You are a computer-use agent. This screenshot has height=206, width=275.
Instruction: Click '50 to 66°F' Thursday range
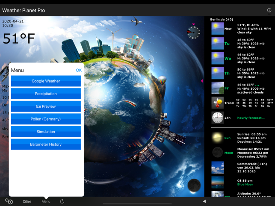[x=245, y=70]
